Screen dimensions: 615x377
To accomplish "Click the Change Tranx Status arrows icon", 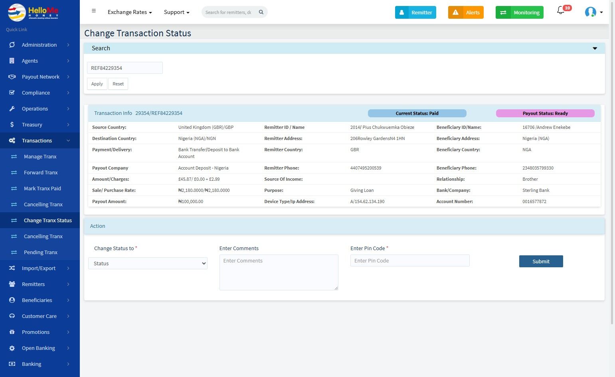I will tap(14, 220).
